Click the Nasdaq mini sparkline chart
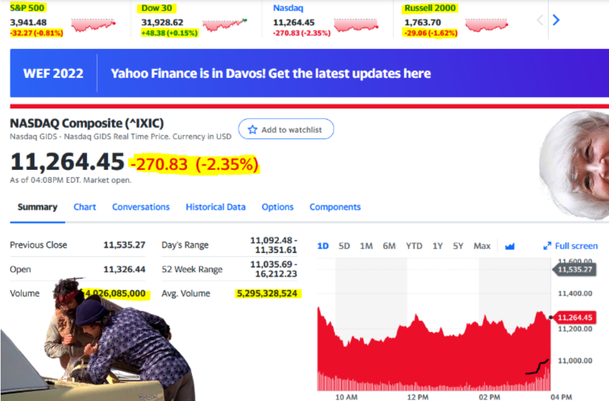The height and width of the screenshot is (401, 609). 356,24
